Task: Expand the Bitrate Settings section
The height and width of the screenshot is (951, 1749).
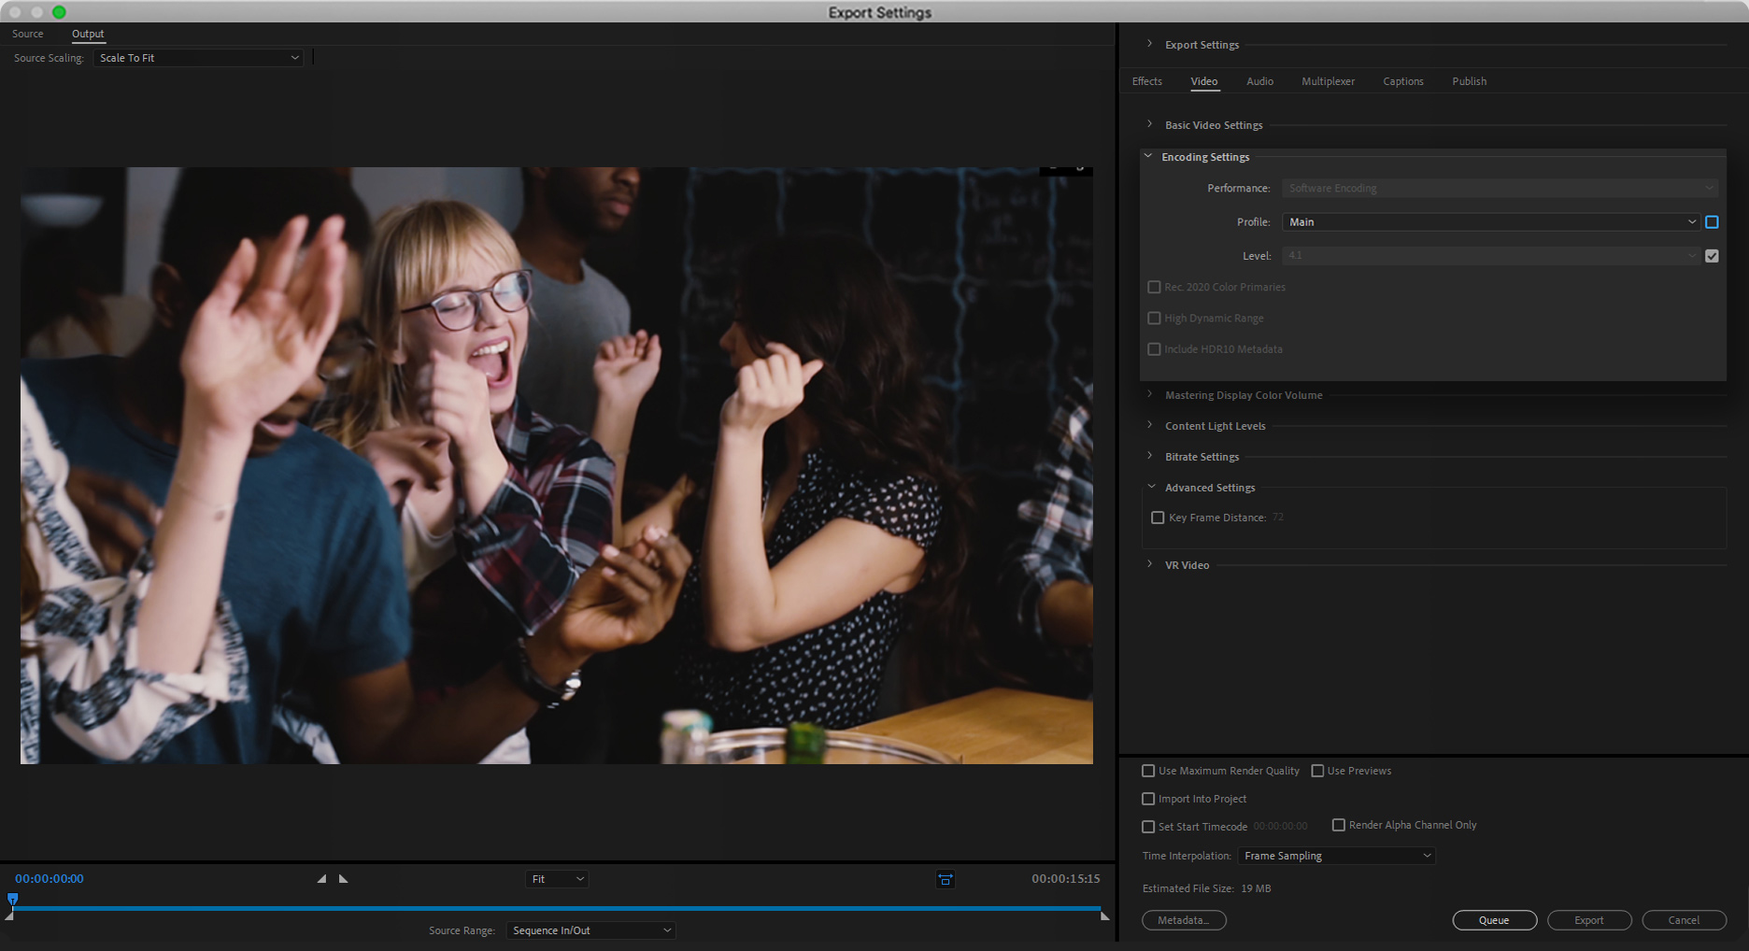Action: pyautogui.click(x=1202, y=457)
